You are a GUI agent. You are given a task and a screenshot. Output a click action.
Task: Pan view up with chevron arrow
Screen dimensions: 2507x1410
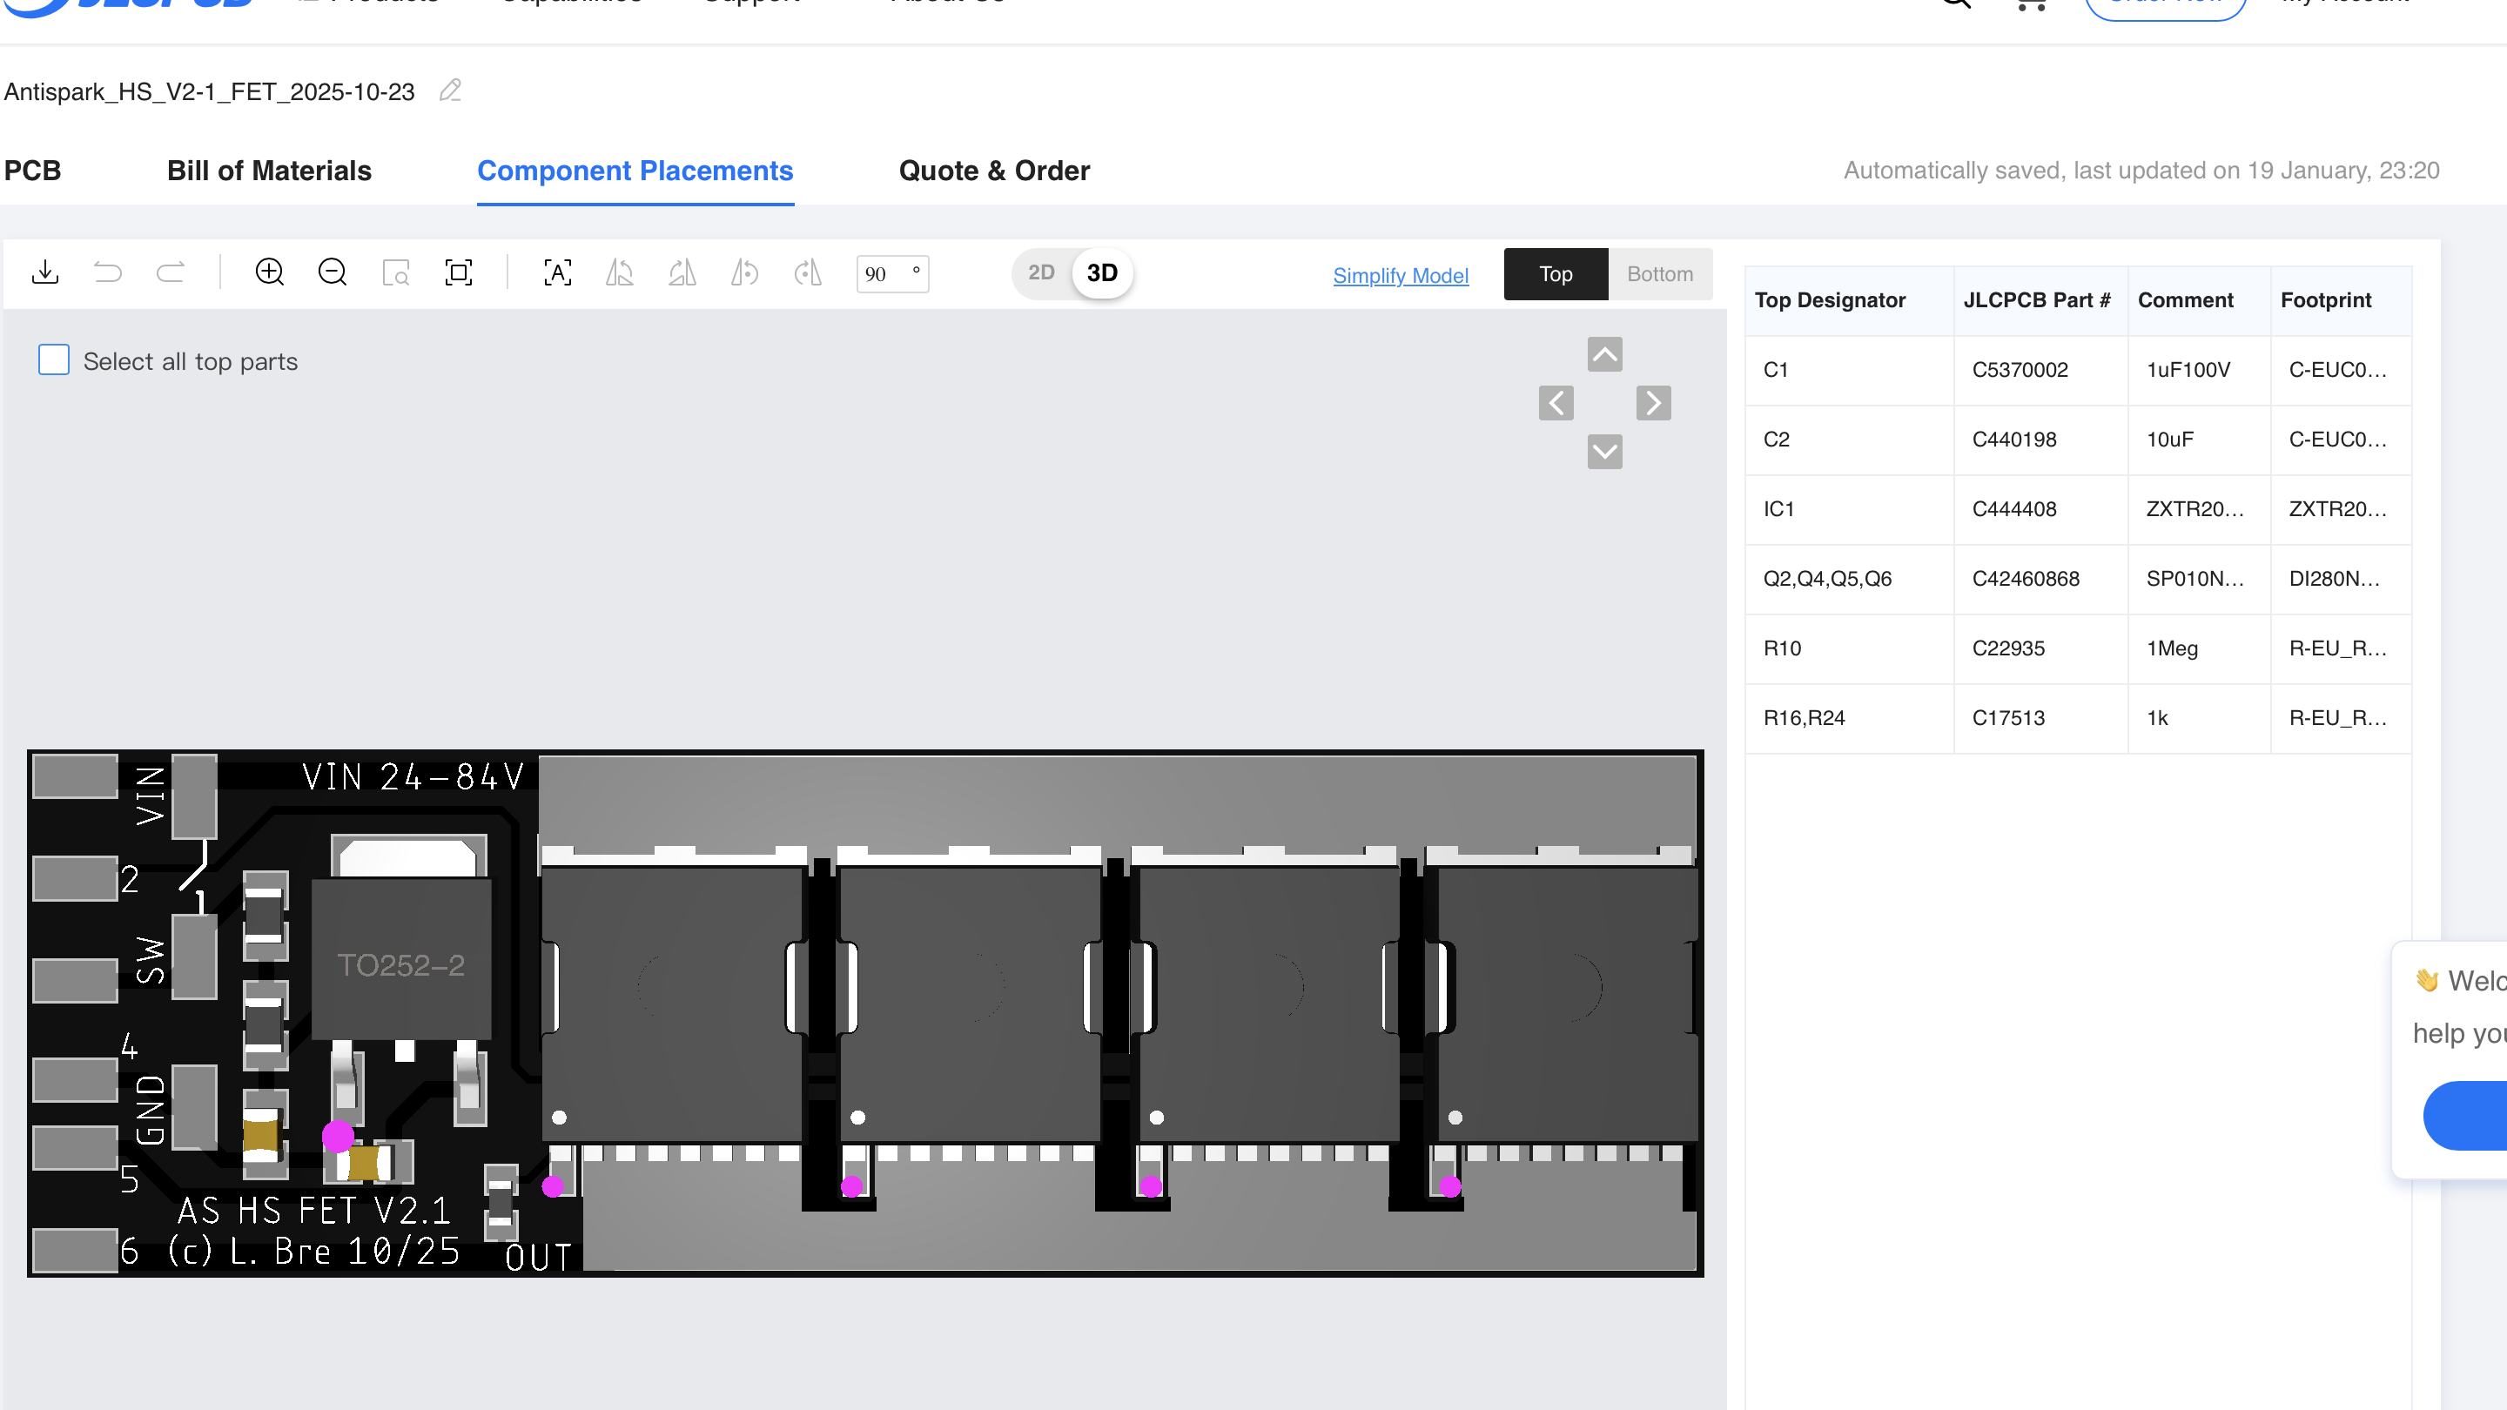[x=1605, y=354]
